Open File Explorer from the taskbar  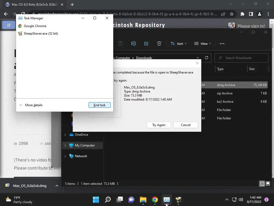(143, 200)
